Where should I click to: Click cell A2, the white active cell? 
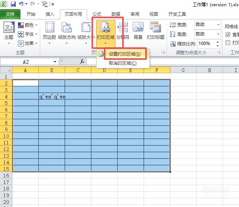[x=26, y=83]
